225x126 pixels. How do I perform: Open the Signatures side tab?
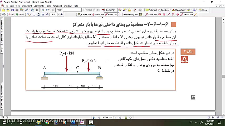click(x=2, y=38)
